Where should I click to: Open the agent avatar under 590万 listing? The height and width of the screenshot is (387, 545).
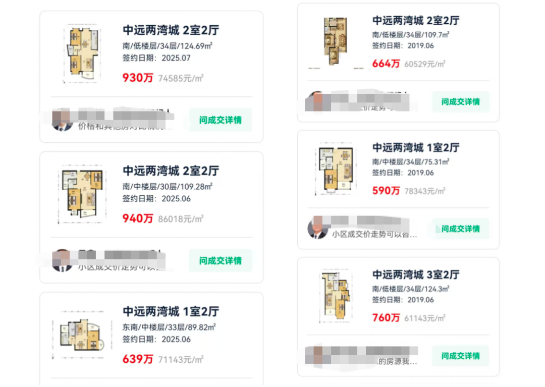pyautogui.click(x=318, y=228)
